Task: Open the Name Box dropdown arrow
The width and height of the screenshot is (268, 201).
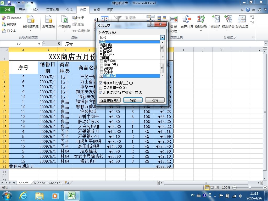Action: click(39, 44)
